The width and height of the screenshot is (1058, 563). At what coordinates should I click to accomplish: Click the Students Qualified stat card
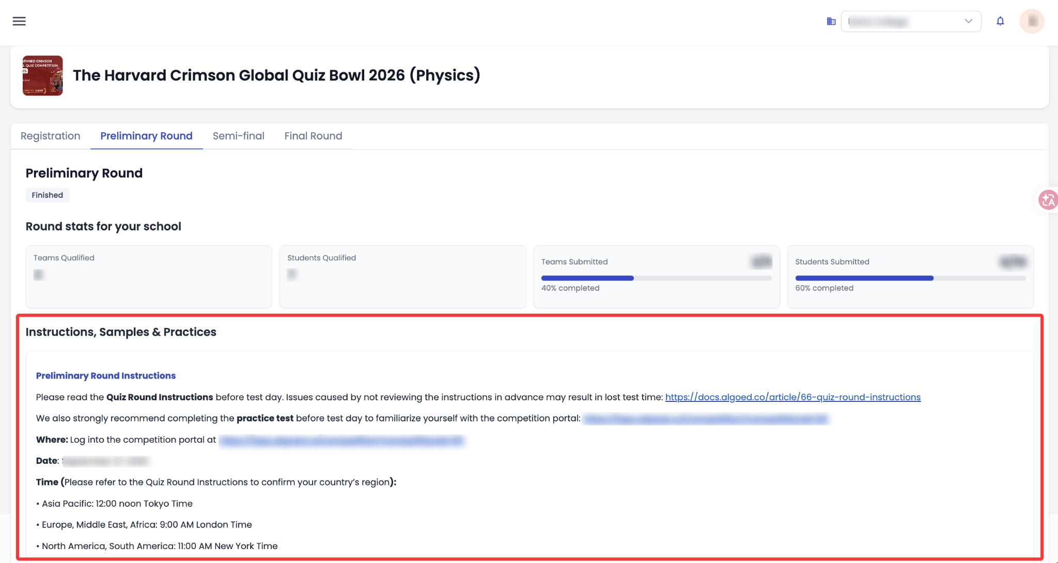(x=403, y=277)
